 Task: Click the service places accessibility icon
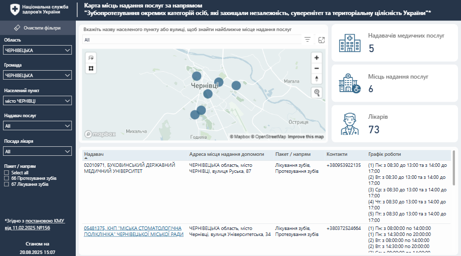350,83
